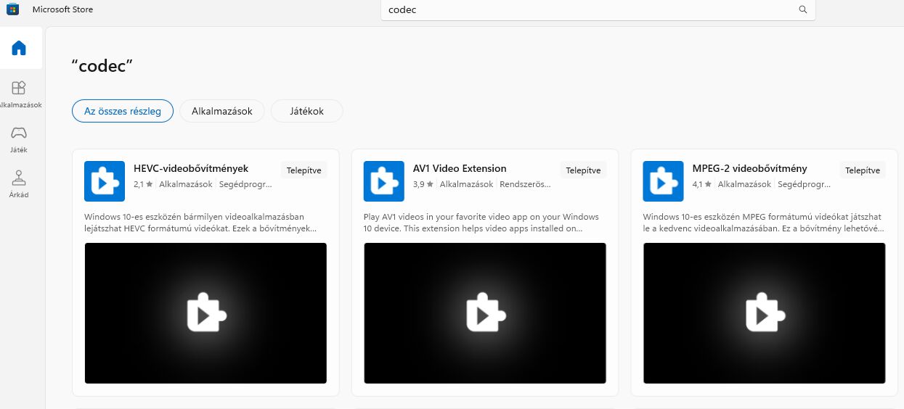Open the AV1 Video Extension title
Image resolution: width=904 pixels, height=409 pixels.
point(460,168)
